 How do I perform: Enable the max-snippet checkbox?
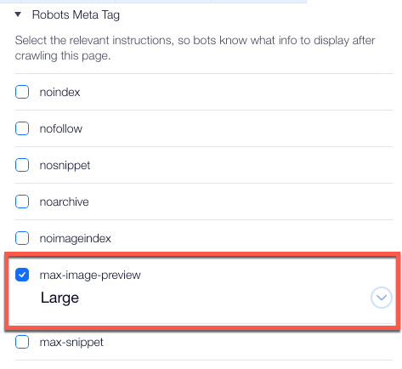[22, 342]
